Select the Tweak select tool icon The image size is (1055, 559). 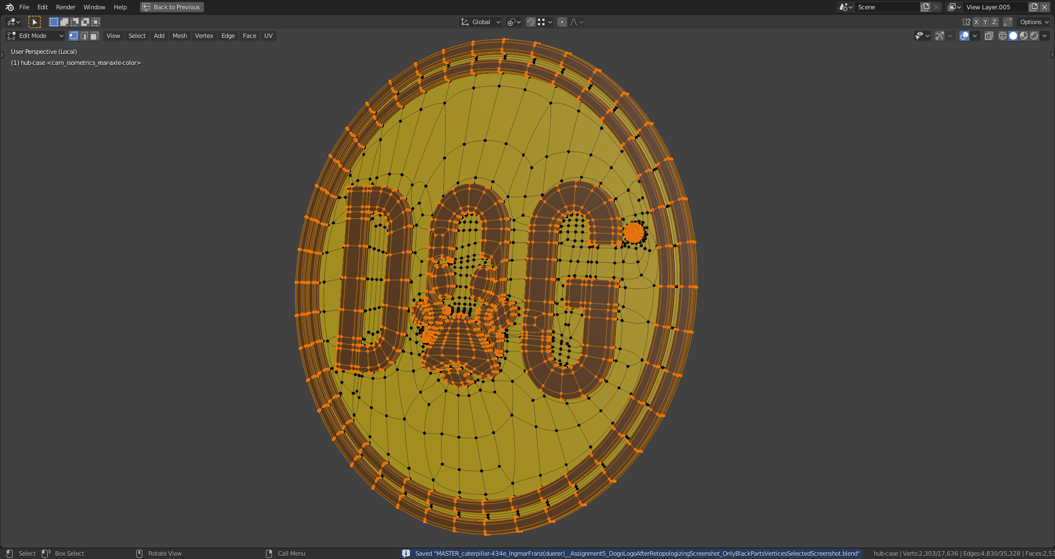(35, 22)
